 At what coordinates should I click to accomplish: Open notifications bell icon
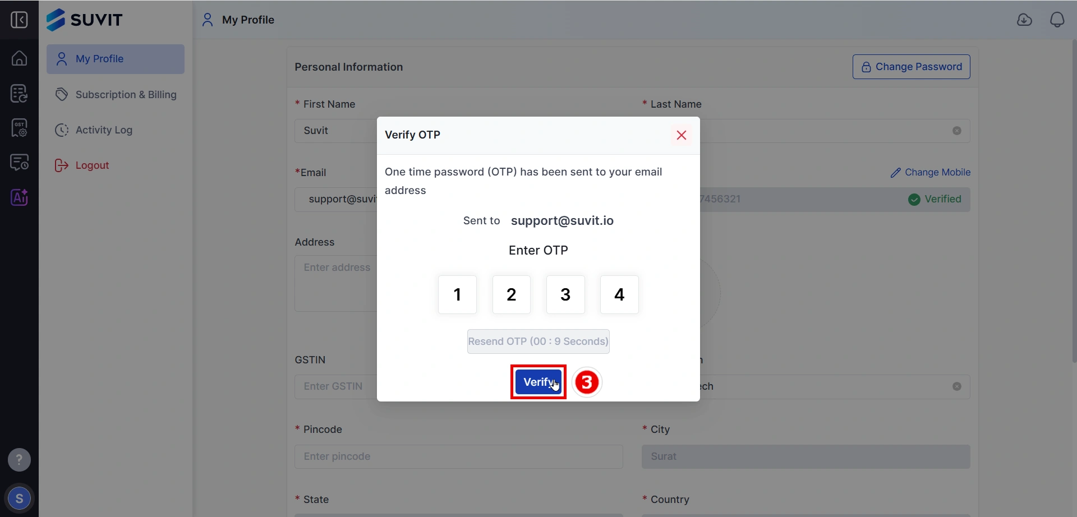pos(1057,20)
